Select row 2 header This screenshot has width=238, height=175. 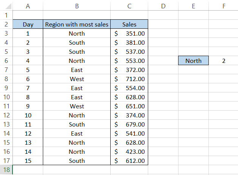(x=6, y=24)
